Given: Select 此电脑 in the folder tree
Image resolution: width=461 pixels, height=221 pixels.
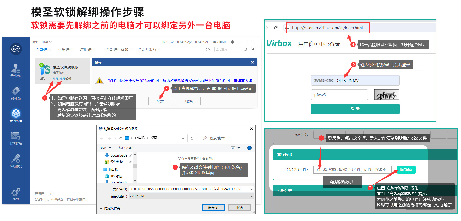Looking at the screenshot, I should (x=113, y=170).
